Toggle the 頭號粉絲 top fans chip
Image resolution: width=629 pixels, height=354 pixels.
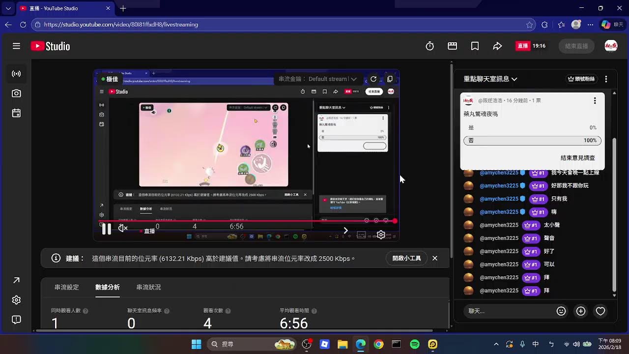[x=581, y=79]
